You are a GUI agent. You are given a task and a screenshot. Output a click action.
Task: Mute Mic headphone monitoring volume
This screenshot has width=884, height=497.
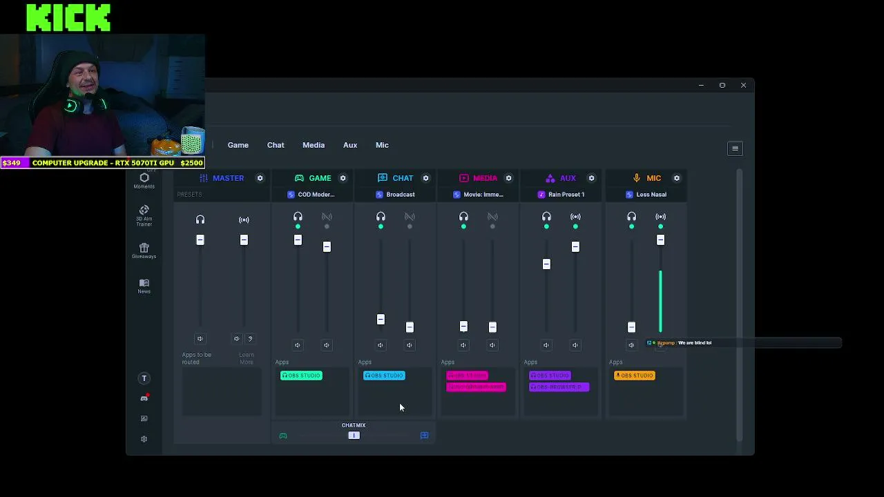631,345
